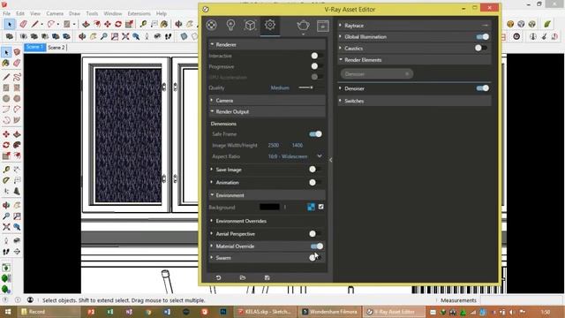Open the Background color swatch
Screen dimensions: 565x318
pyautogui.click(x=269, y=207)
